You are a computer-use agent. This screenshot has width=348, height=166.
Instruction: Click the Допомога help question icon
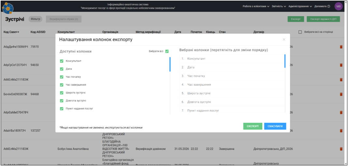pos(329,7)
